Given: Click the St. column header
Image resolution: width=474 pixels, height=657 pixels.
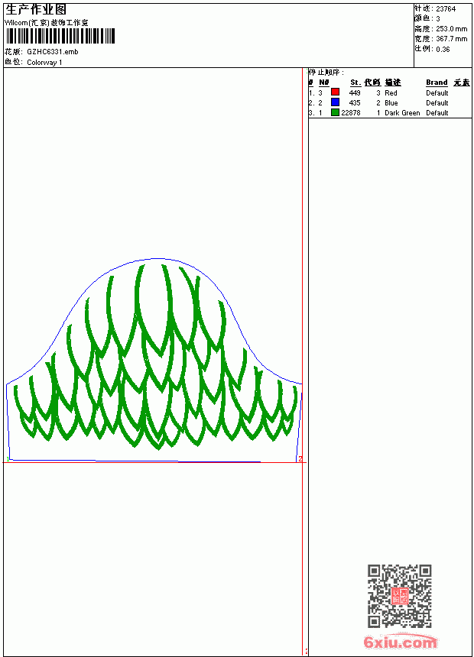Looking at the screenshot, I should (x=355, y=83).
